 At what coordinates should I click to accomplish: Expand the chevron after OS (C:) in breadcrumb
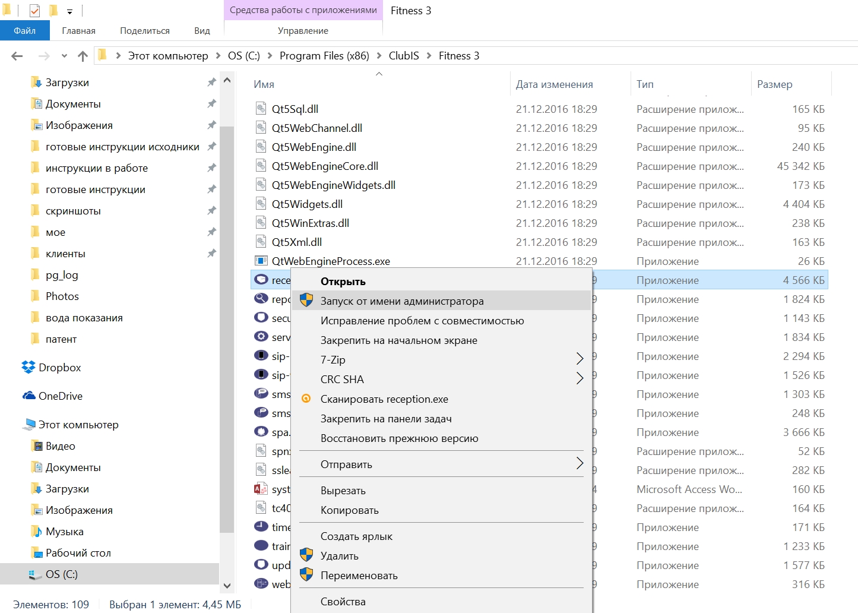pyautogui.click(x=270, y=56)
